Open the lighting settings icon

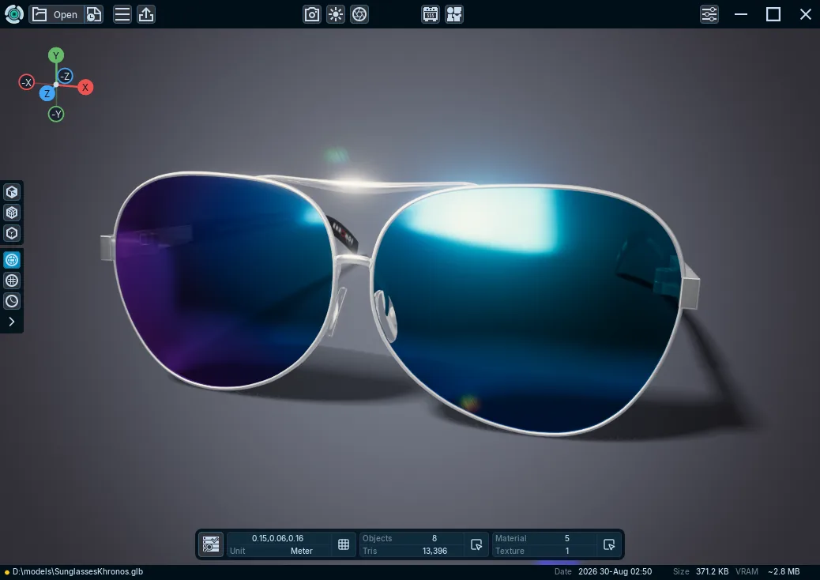tap(336, 14)
